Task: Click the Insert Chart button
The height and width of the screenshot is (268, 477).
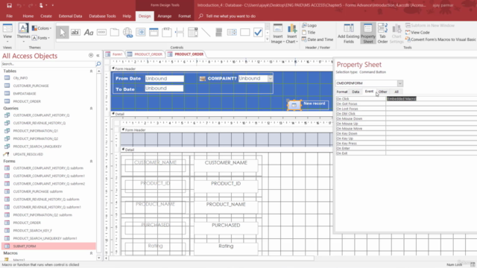Action: point(292,33)
